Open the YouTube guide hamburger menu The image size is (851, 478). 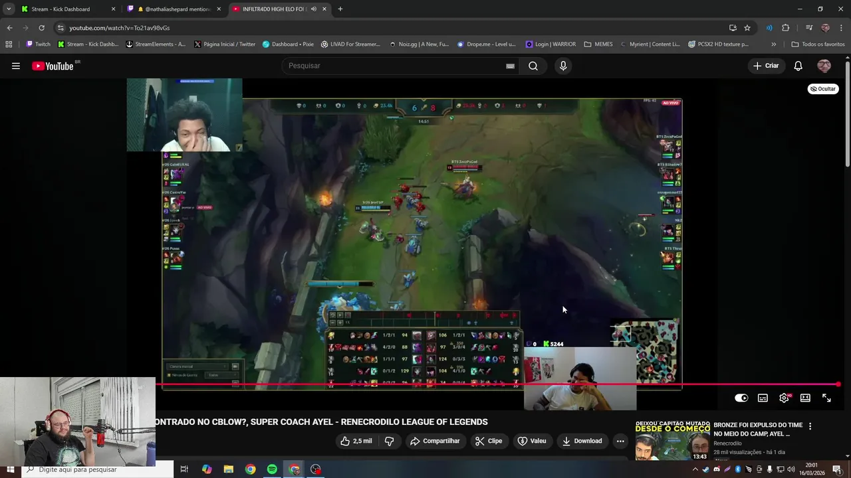coord(16,66)
